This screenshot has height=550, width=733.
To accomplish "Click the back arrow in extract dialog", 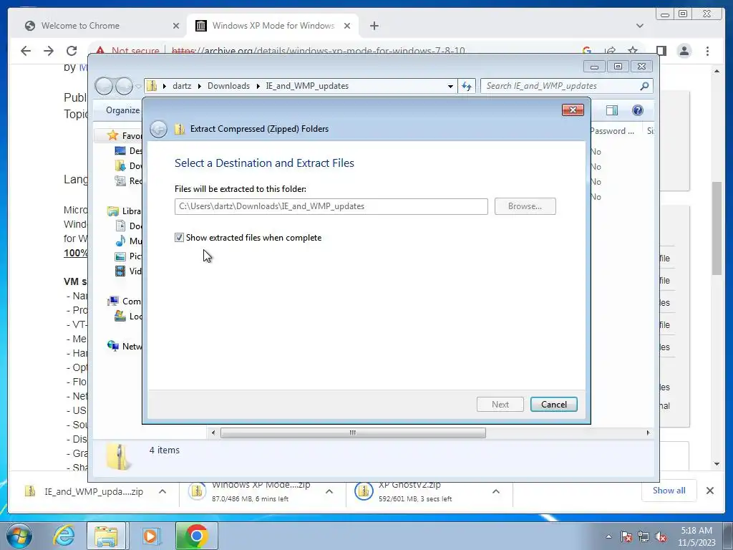I will pos(158,129).
